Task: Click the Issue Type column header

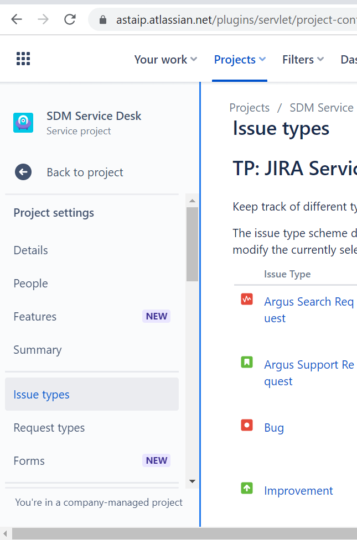Action: pos(287,274)
